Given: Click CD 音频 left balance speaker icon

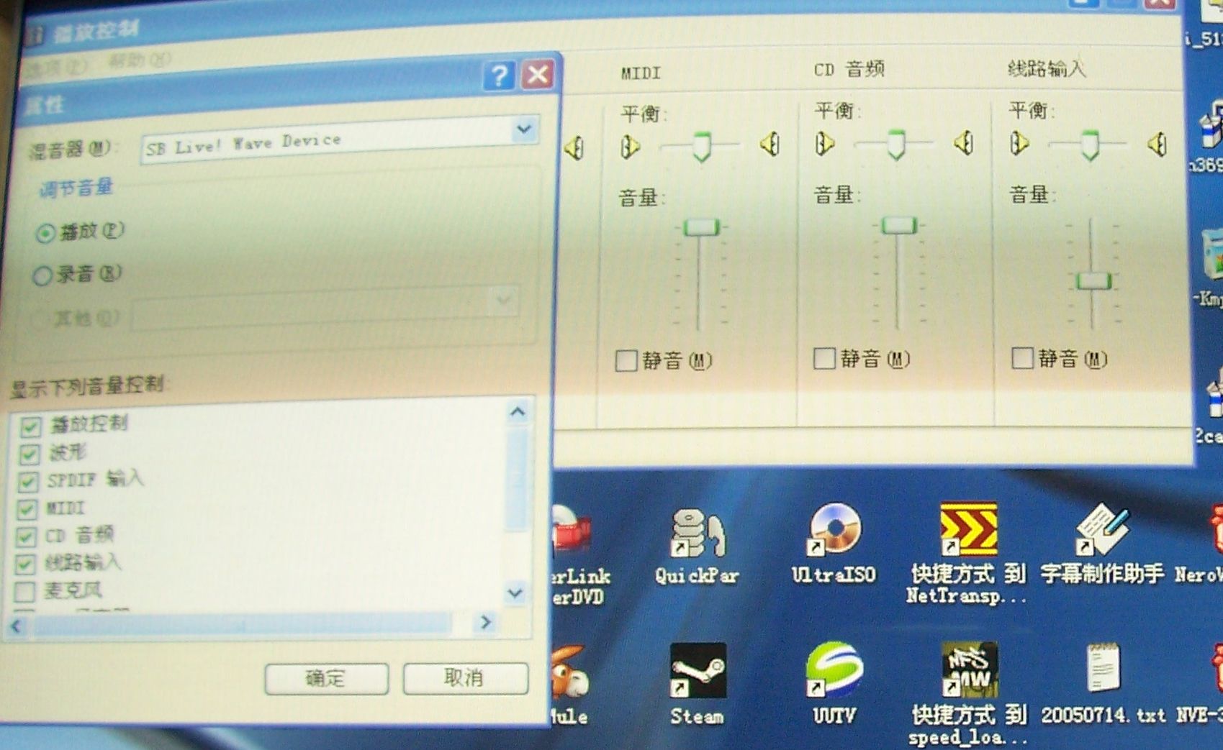Looking at the screenshot, I should click(823, 143).
